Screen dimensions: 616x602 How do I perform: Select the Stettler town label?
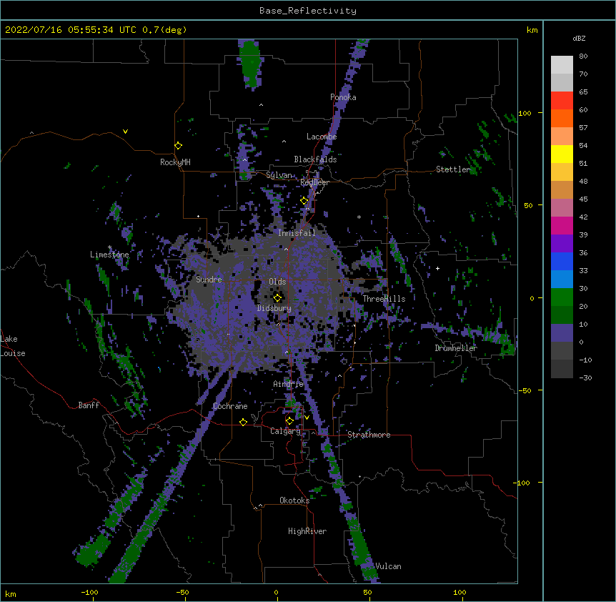453,169
